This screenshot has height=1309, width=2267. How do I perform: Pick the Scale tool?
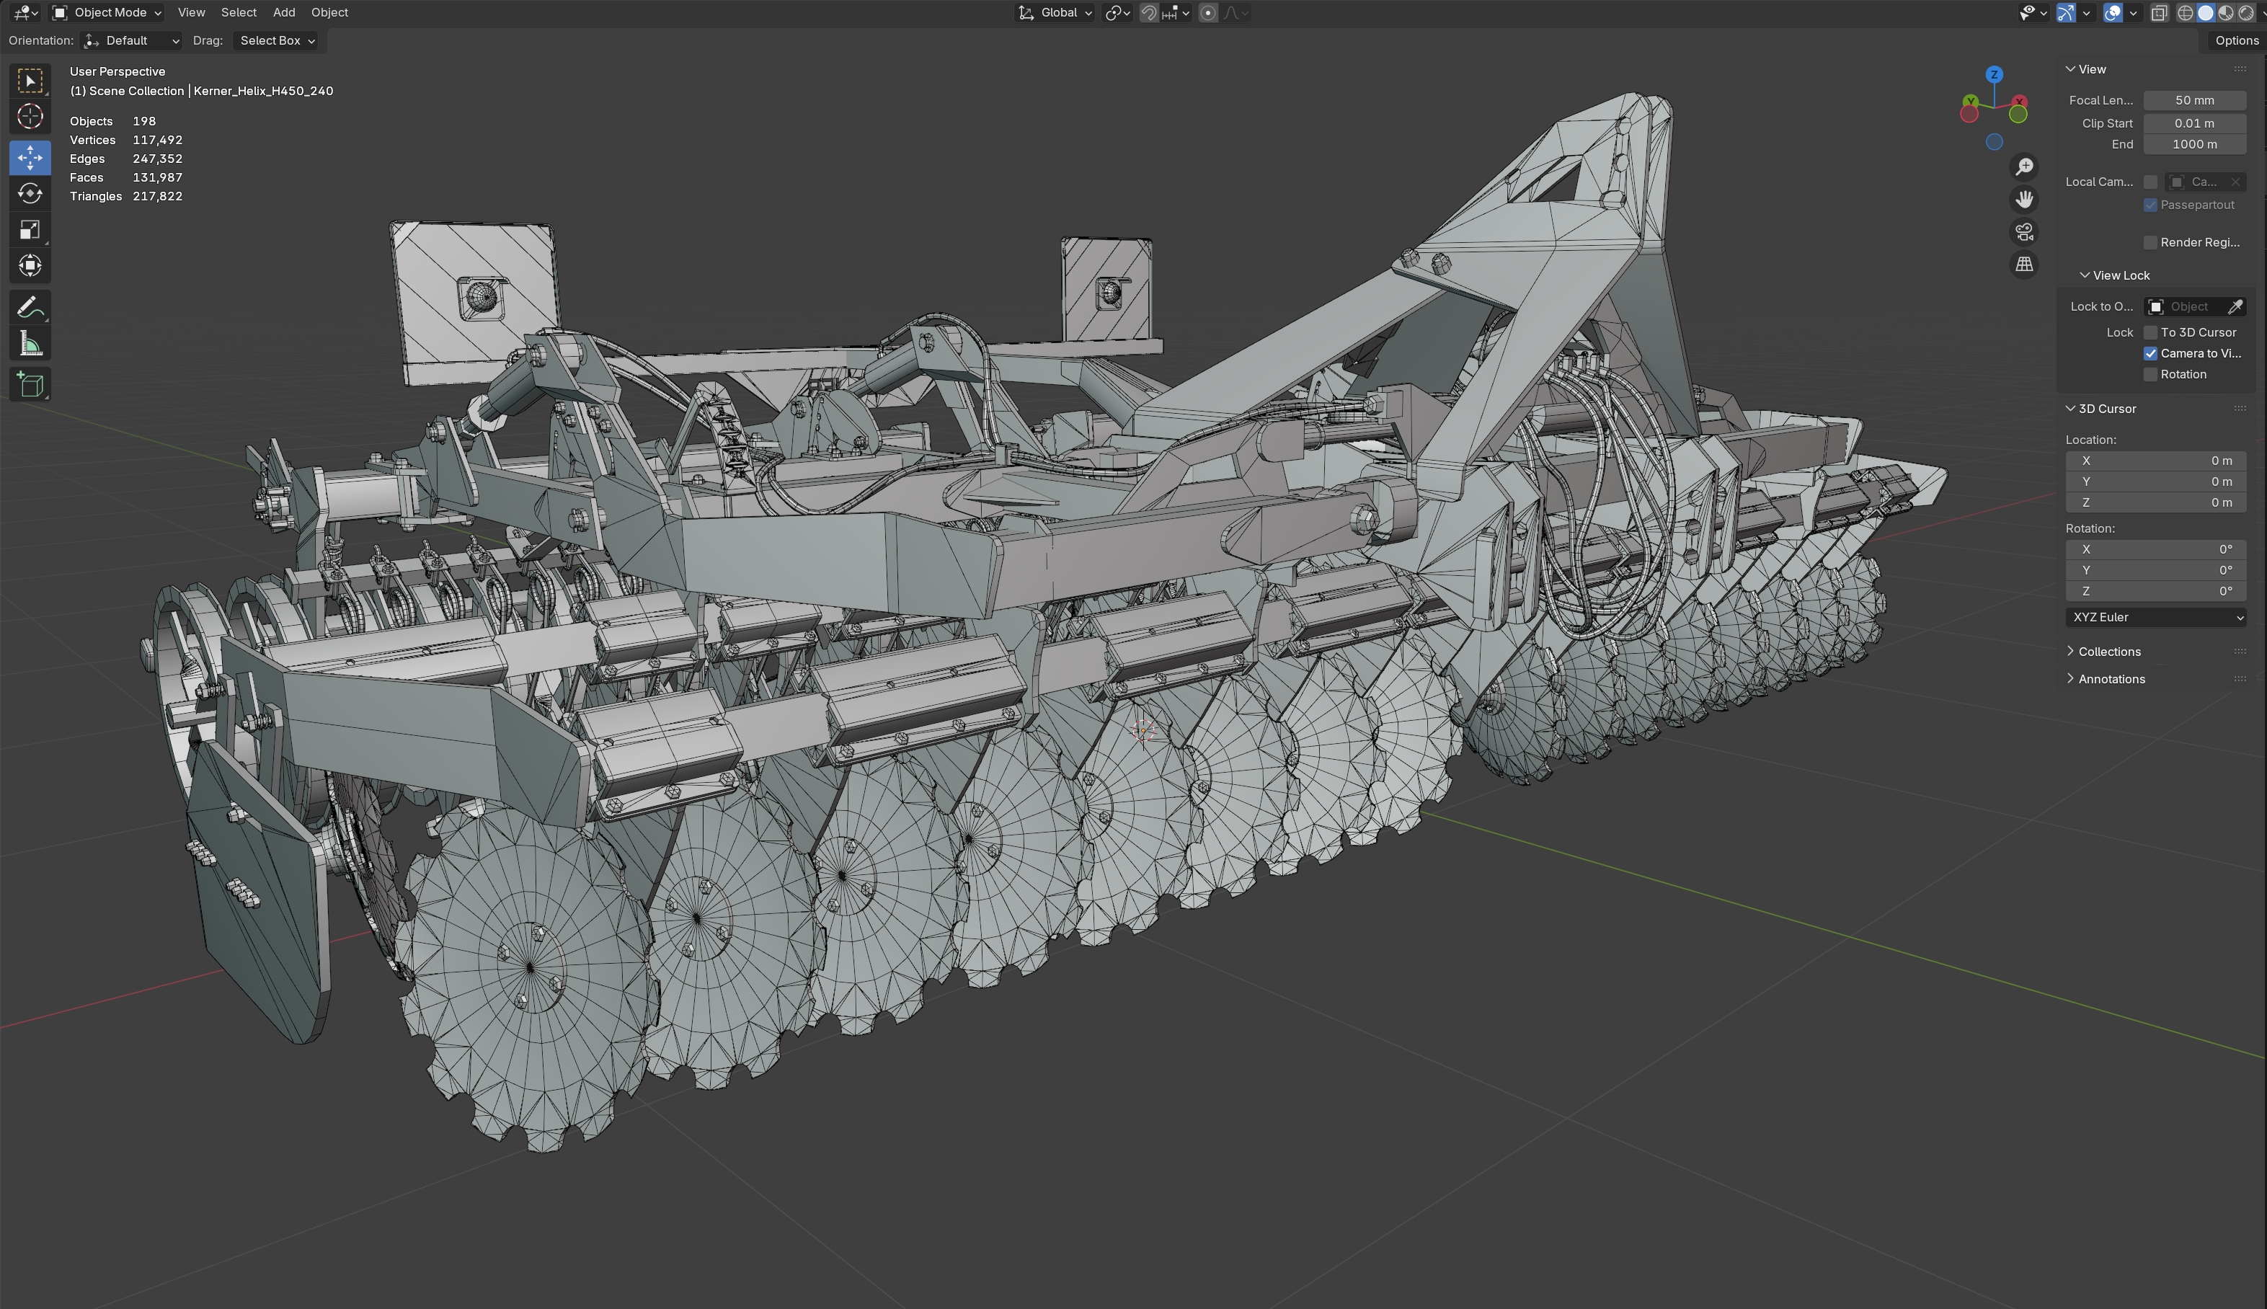tap(30, 230)
